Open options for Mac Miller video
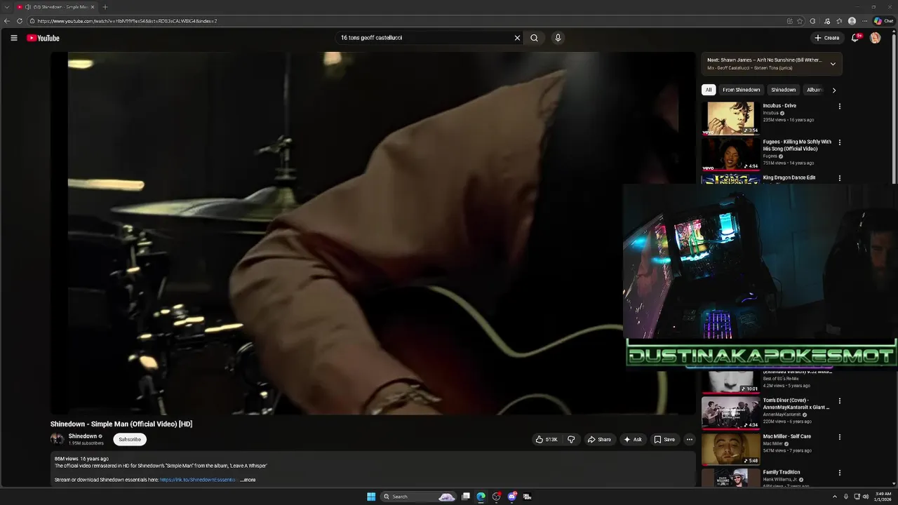 [839, 437]
